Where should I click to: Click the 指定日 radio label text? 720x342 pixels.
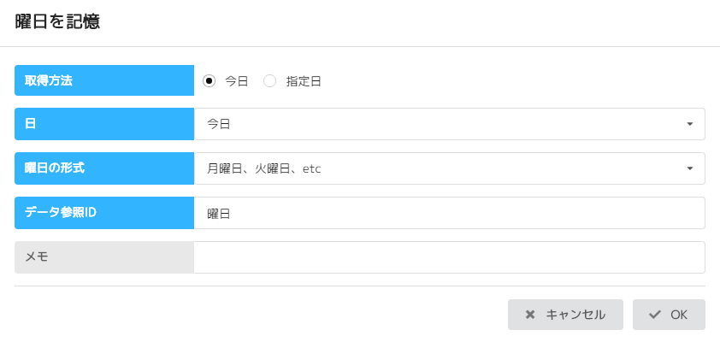[x=304, y=81]
